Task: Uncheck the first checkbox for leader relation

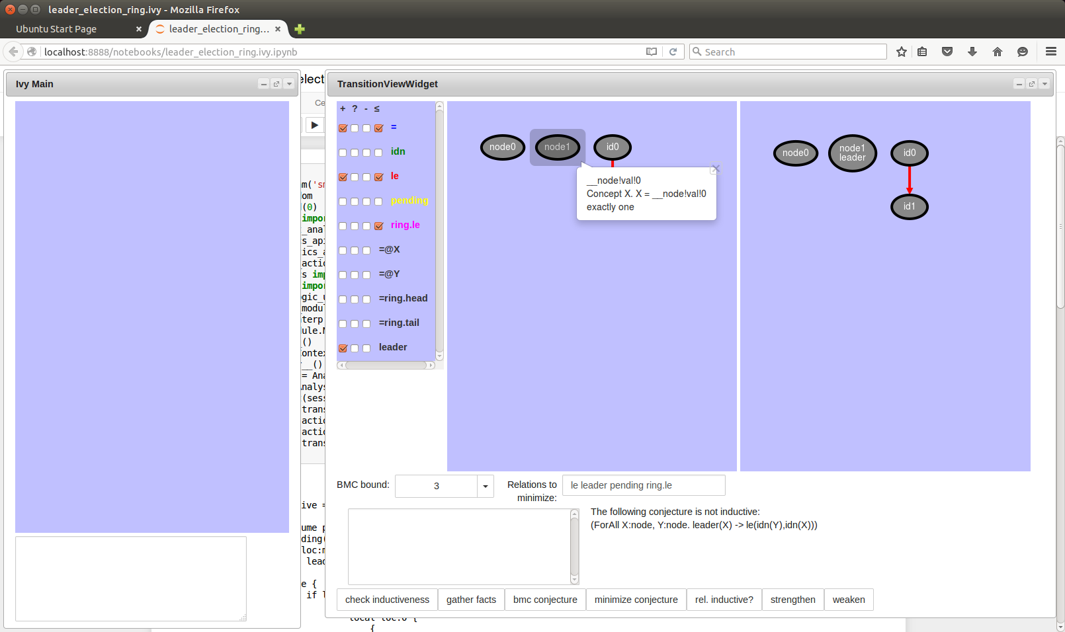Action: [343, 348]
